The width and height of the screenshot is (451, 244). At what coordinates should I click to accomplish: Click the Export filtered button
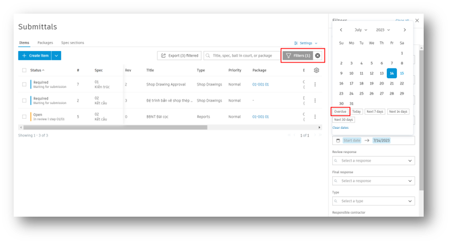(x=179, y=56)
